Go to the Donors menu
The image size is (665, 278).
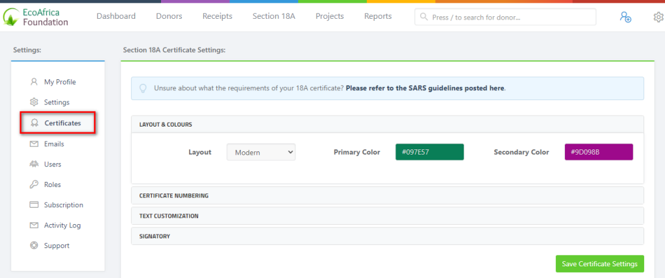pos(169,16)
